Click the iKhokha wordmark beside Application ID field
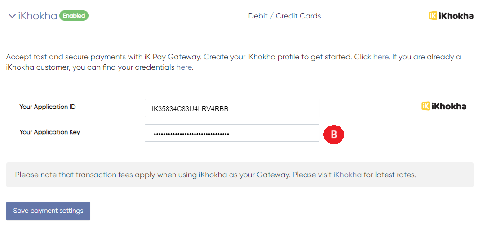Viewport: 483px width, 243px height. 448,107
